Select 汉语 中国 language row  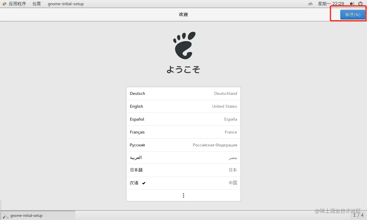[183, 183]
